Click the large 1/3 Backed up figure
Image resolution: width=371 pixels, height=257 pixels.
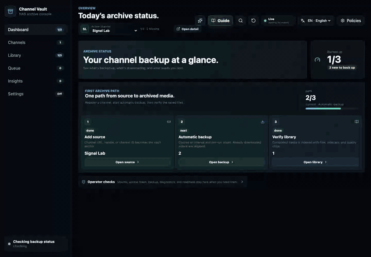pyautogui.click(x=334, y=60)
